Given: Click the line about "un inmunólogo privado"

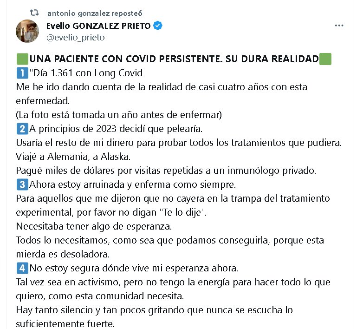Looking at the screenshot, I should tap(166, 171).
